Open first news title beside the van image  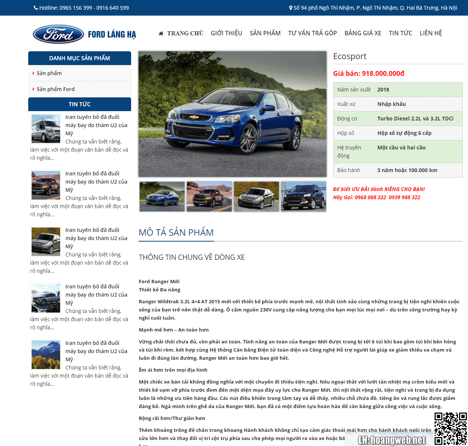(96, 125)
